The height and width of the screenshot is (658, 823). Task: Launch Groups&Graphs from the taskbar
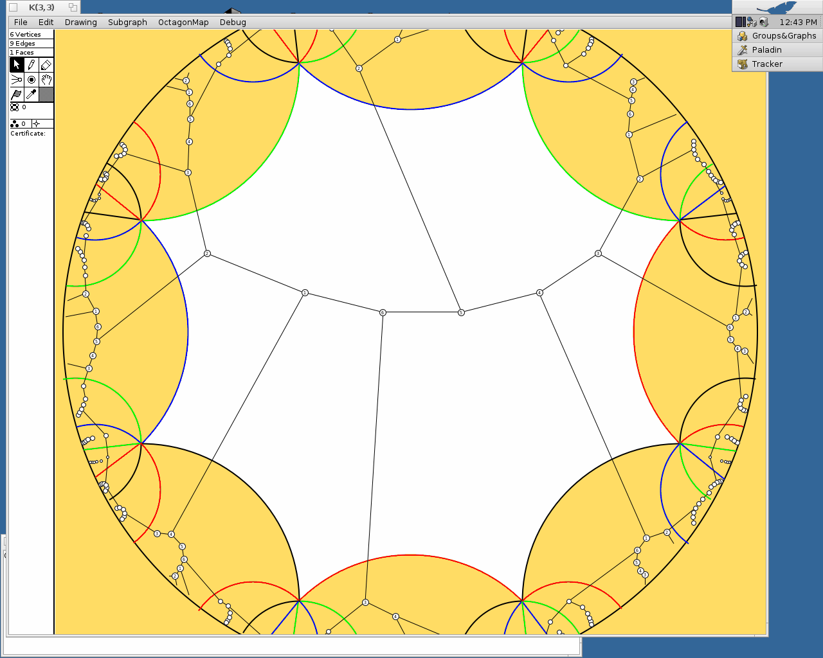[x=777, y=35]
